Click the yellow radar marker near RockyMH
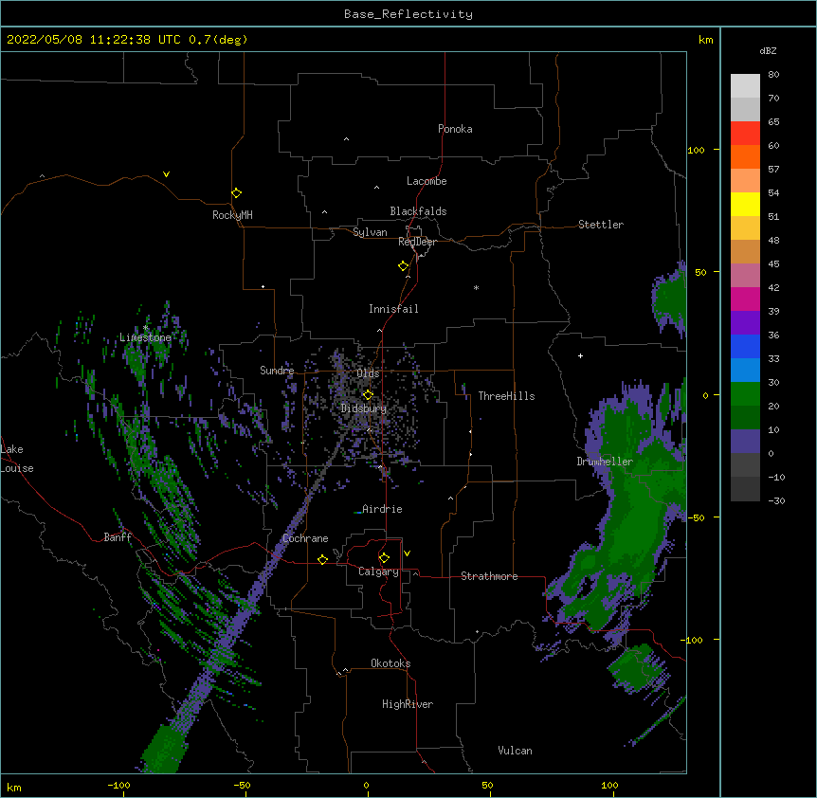817x798 pixels. [x=236, y=192]
